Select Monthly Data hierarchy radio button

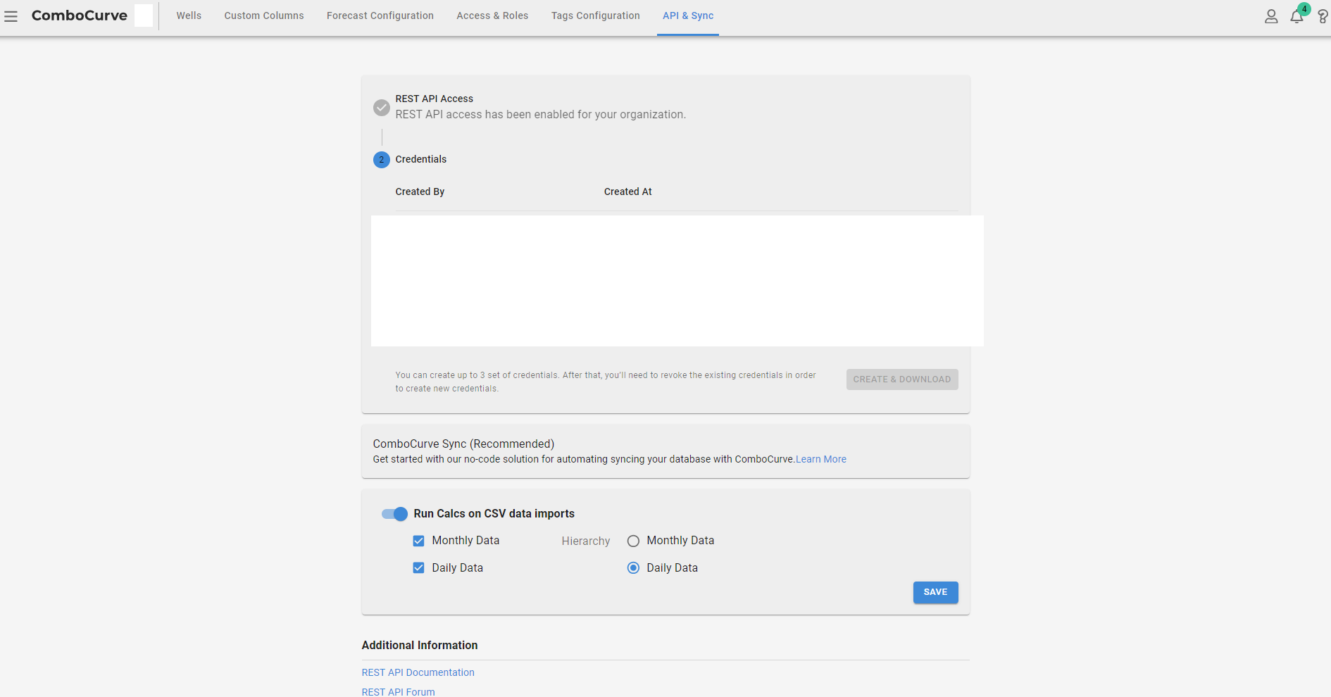(x=633, y=541)
